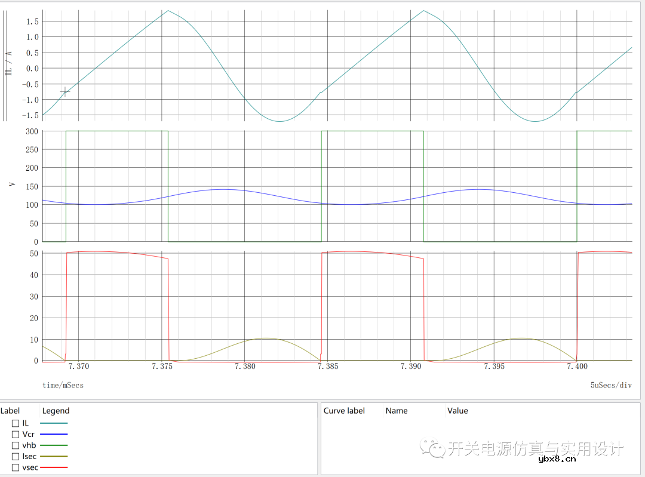Click the Name column header

pos(397,411)
